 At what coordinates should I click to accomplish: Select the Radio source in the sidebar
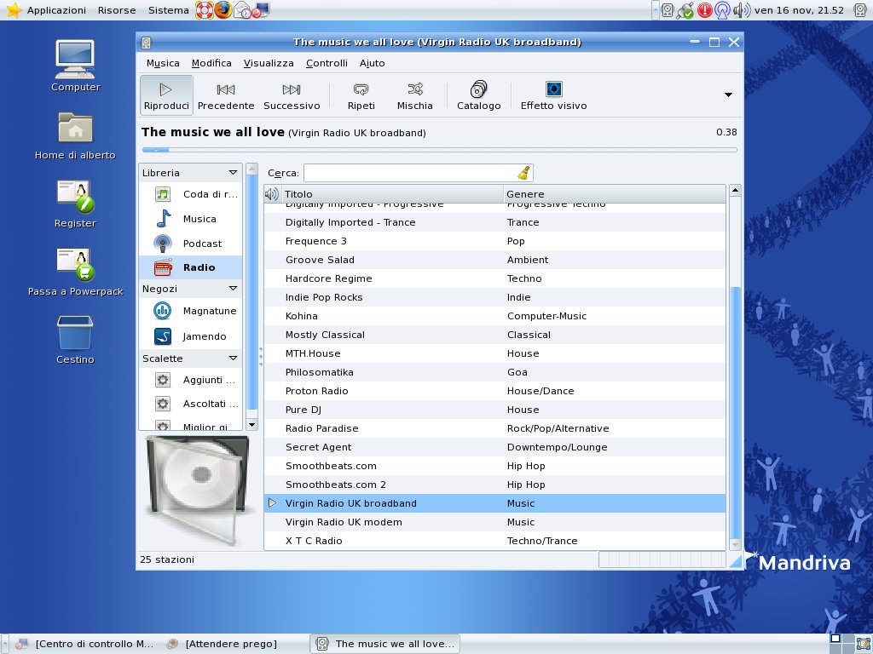click(x=191, y=267)
